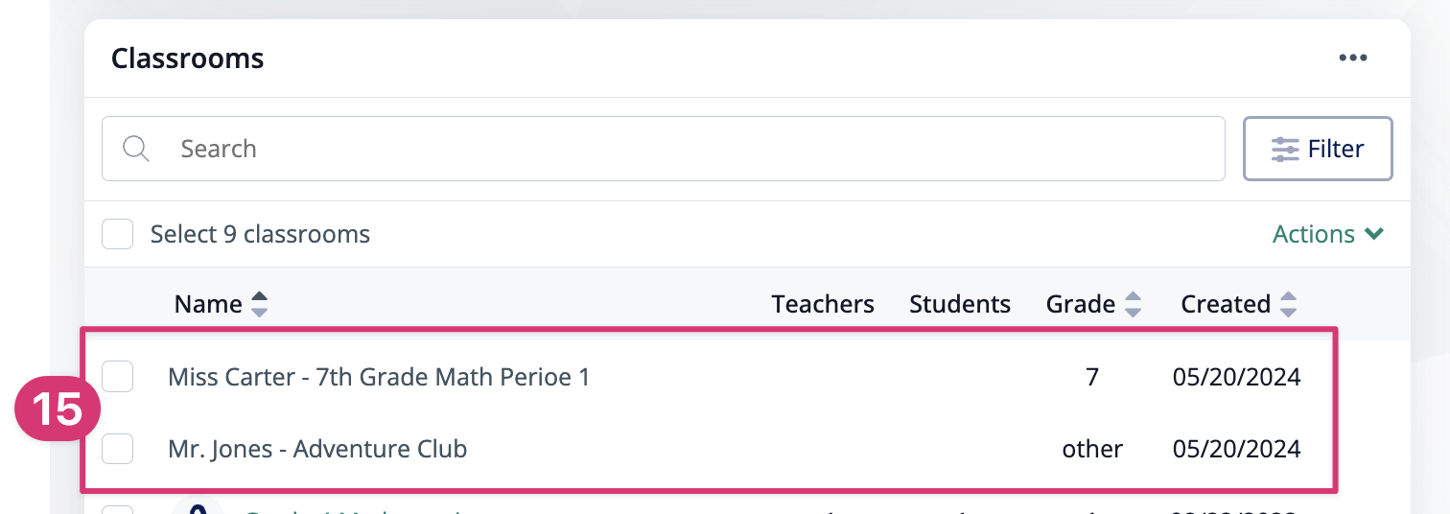This screenshot has height=514, width=1450.
Task: Click the Students column header
Action: pyautogui.click(x=960, y=305)
